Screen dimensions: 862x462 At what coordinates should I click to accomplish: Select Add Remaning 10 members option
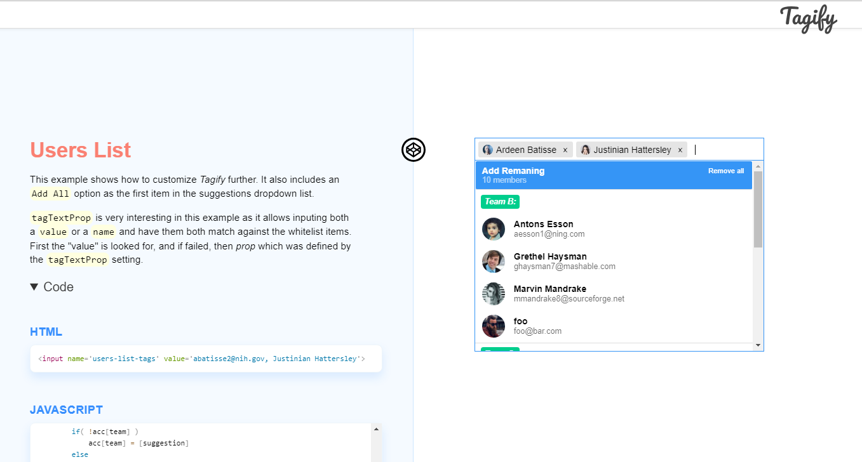614,175
